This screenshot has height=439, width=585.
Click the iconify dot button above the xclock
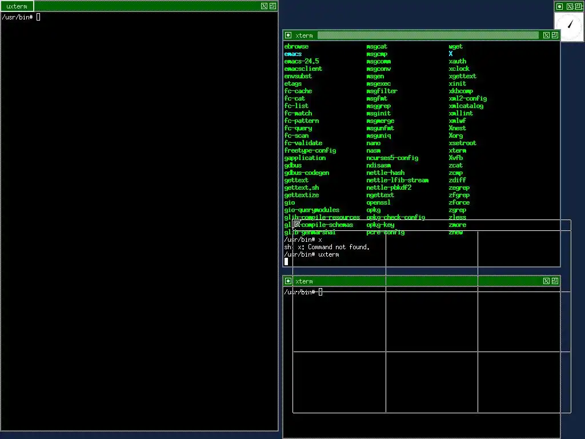560,6
